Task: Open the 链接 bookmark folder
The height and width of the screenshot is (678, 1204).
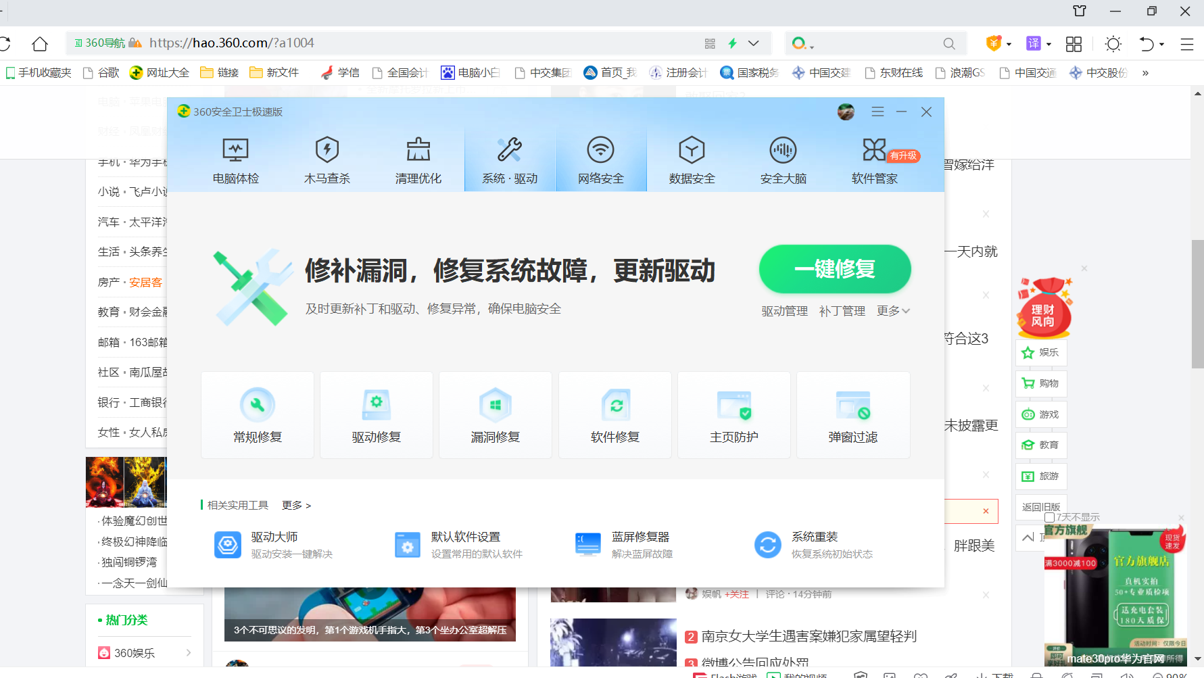Action: pyautogui.click(x=220, y=72)
